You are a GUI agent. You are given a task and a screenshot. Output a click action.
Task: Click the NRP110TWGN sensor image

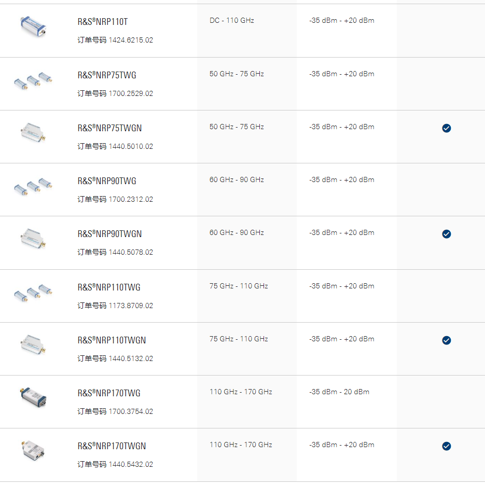tap(33, 344)
